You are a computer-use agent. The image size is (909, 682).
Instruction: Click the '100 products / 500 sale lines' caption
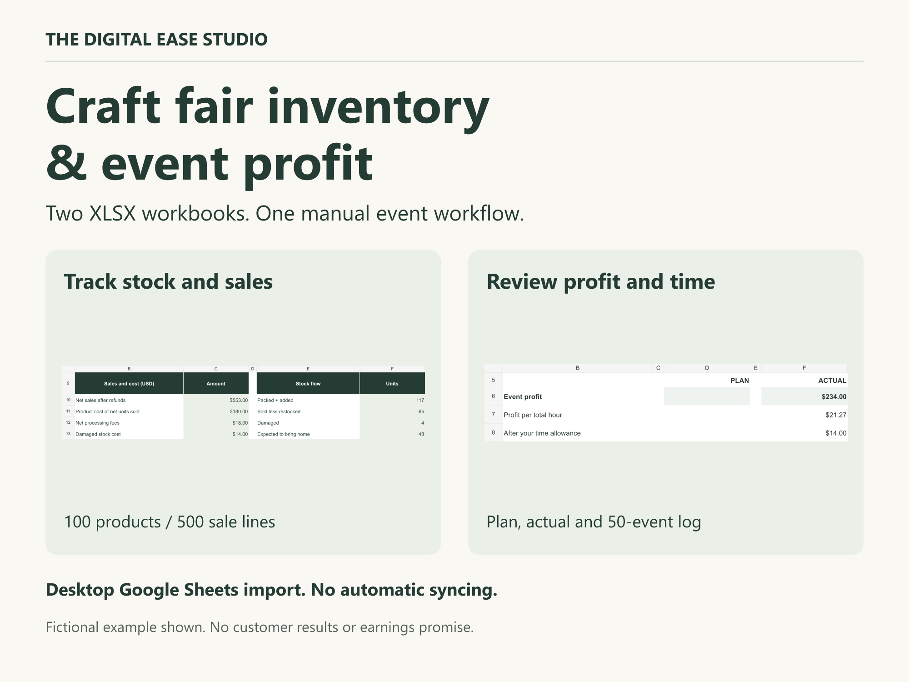click(170, 522)
